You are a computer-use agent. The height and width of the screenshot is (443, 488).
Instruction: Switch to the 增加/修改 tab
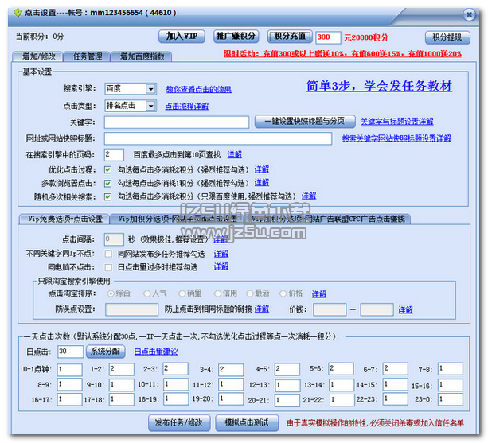click(38, 56)
